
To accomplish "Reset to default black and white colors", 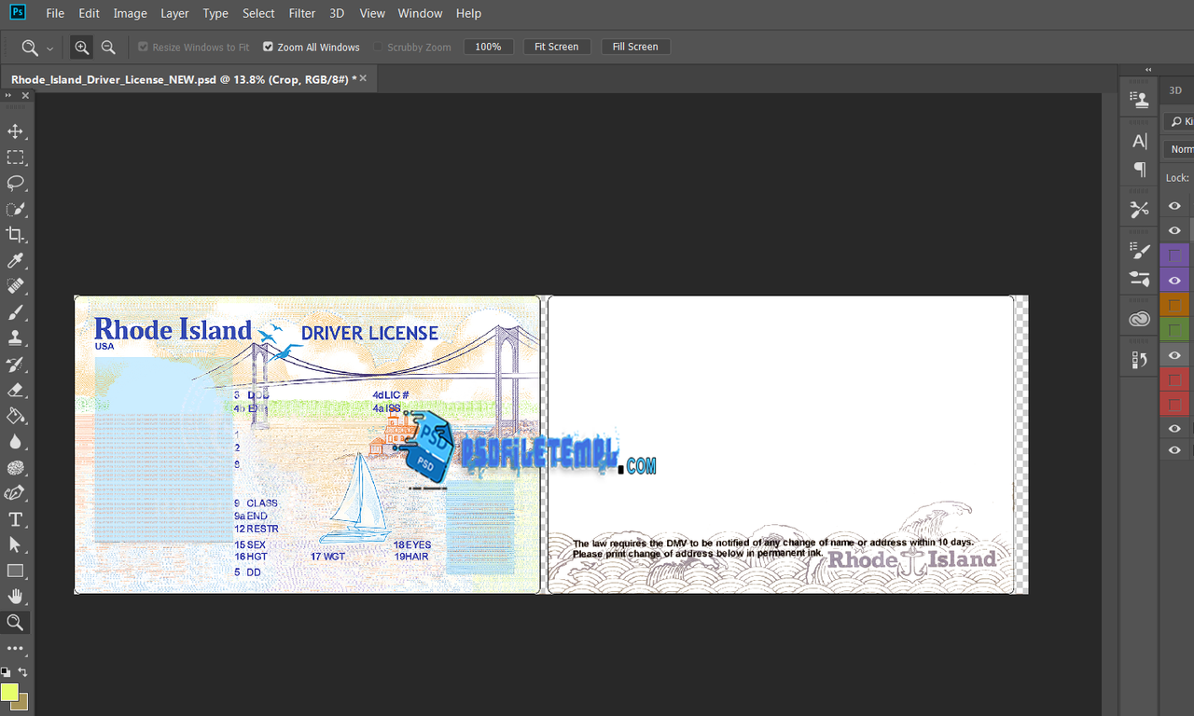I will (x=6, y=672).
